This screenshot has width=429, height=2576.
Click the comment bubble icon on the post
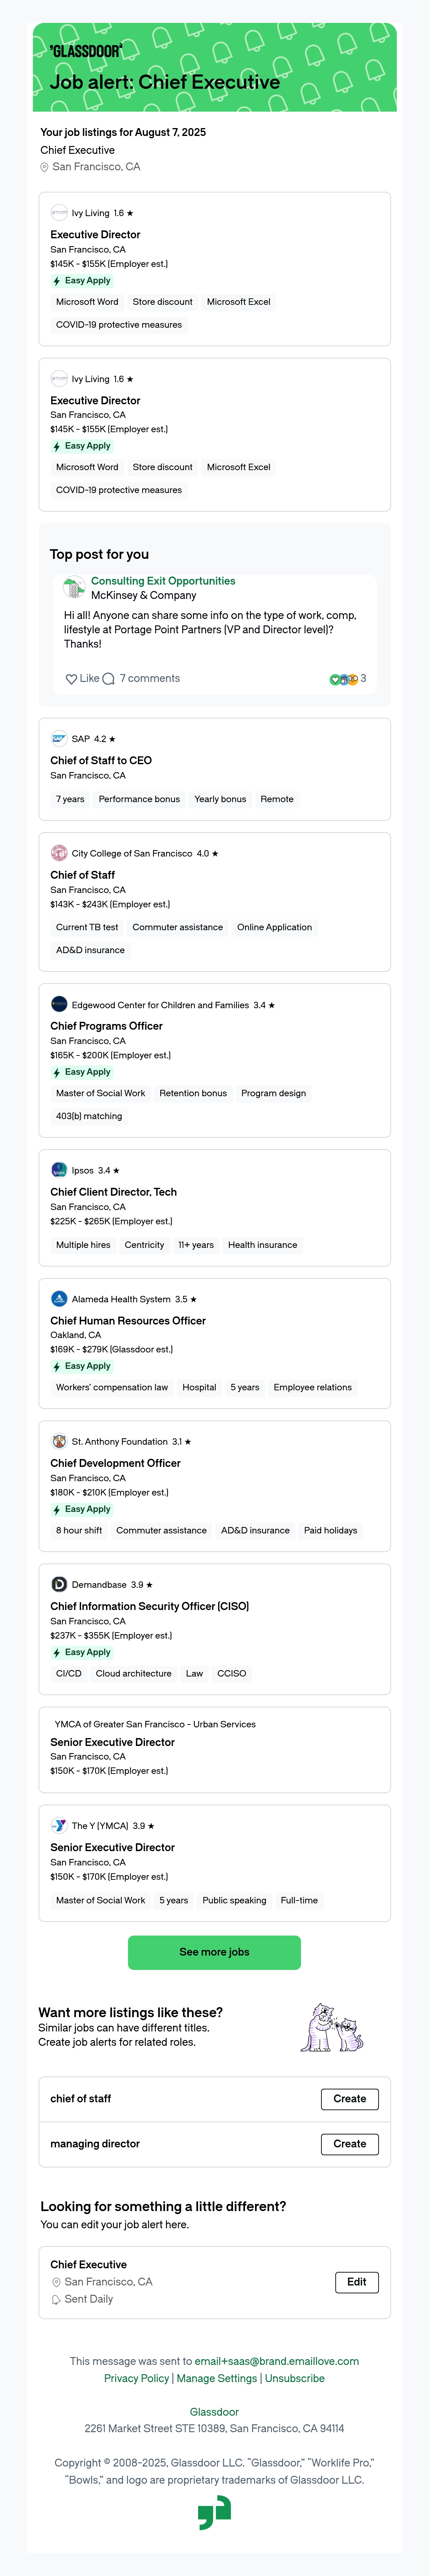(109, 679)
